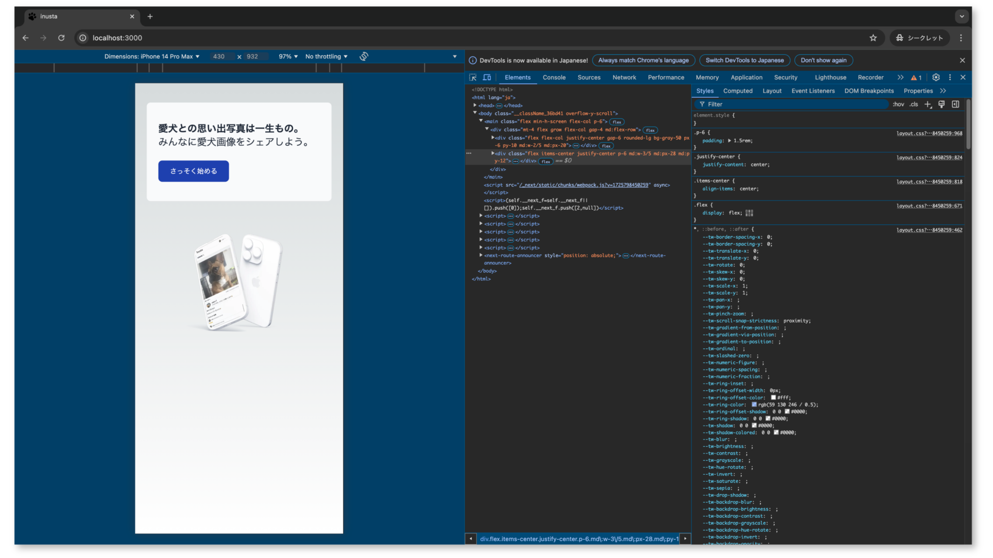The width and height of the screenshot is (993, 558).
Task: Click the --tw-ring-color blue swatch
Action: click(x=754, y=404)
